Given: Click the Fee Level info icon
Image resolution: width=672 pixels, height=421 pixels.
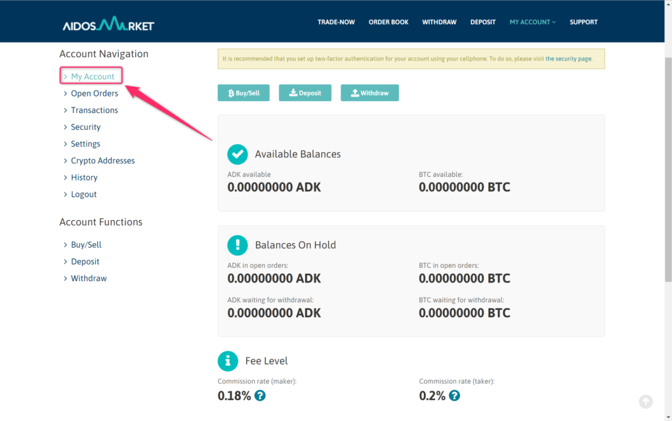Looking at the screenshot, I should pos(228,361).
